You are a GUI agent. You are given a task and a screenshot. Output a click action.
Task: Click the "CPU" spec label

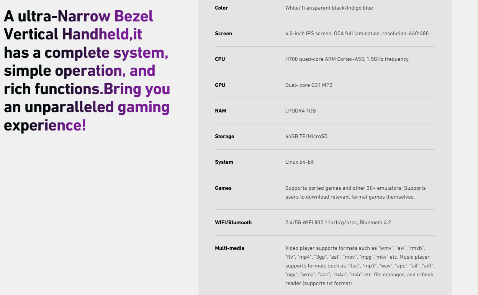tap(220, 59)
